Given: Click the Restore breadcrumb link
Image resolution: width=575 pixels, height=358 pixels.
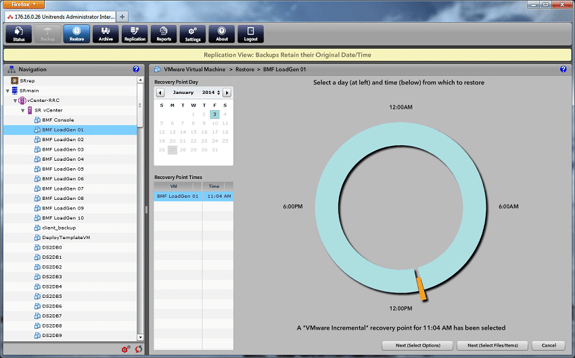Looking at the screenshot, I should pyautogui.click(x=245, y=69).
